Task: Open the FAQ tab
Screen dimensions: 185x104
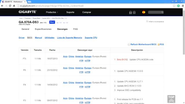Action: (75, 29)
